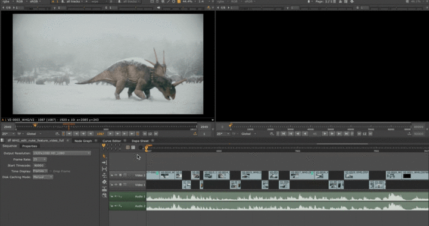This screenshot has height=226, width=429.
Task: Select the razor cut tool in timeline toolbar
Action: tap(104, 189)
